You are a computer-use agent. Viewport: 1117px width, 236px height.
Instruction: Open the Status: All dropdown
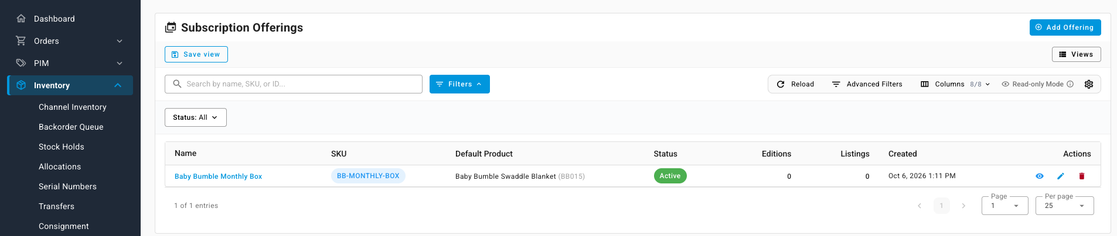(x=196, y=117)
